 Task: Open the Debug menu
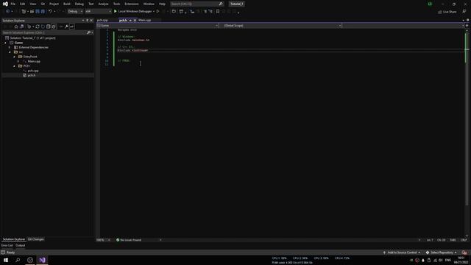[79, 4]
